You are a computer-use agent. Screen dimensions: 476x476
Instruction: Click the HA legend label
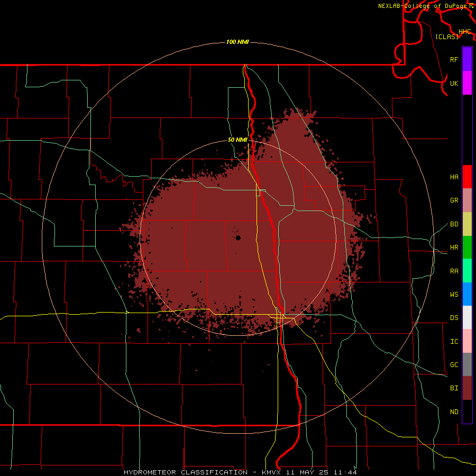click(x=454, y=177)
